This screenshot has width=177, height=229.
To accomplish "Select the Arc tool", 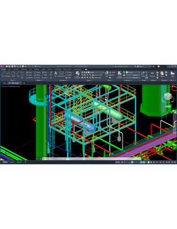I will tap(18, 74).
